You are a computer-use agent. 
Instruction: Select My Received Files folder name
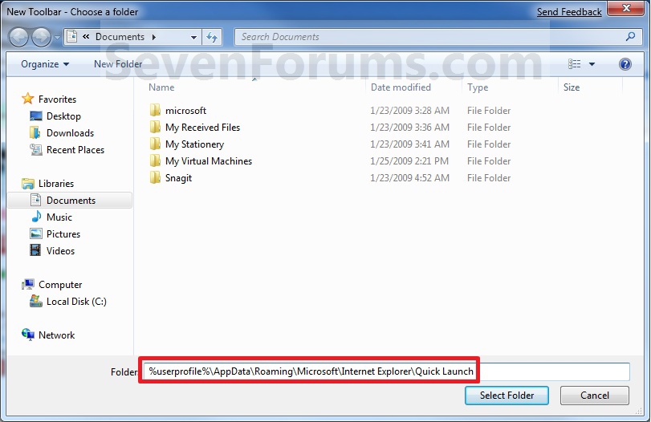tap(202, 128)
